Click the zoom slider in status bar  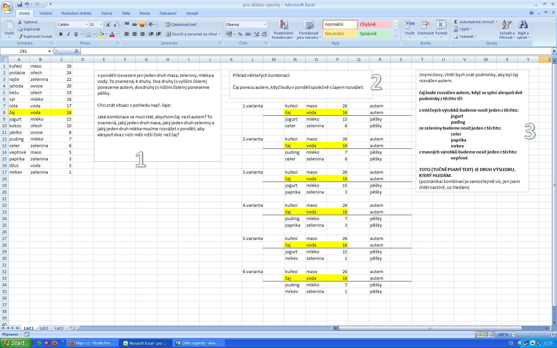(533, 334)
